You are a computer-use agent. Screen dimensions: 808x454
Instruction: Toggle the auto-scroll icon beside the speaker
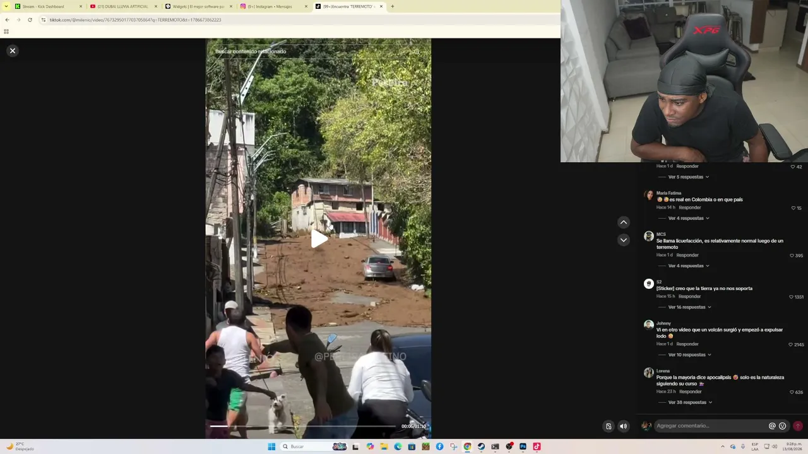pos(609,426)
